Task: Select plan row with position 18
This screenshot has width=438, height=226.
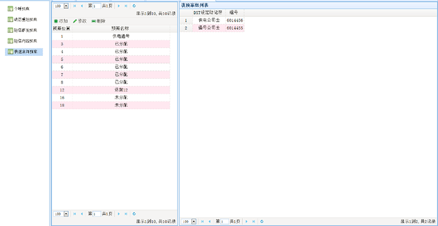Action: pyautogui.click(x=111, y=105)
